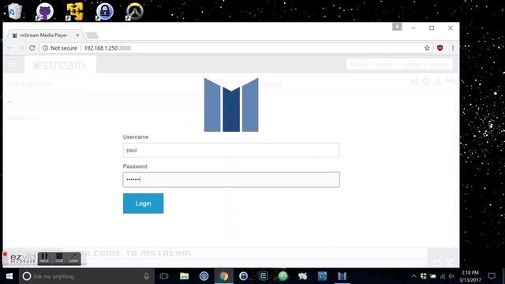Viewport: 505px width, 284px height.
Task: Open the Action Center notification icon
Action: (492, 276)
